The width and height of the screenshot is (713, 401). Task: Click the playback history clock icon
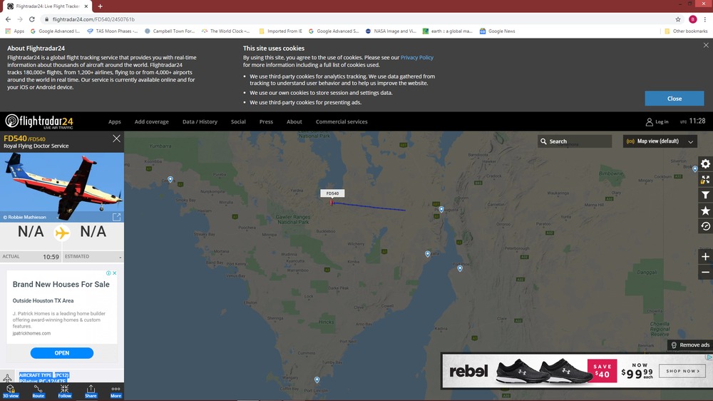tap(705, 226)
